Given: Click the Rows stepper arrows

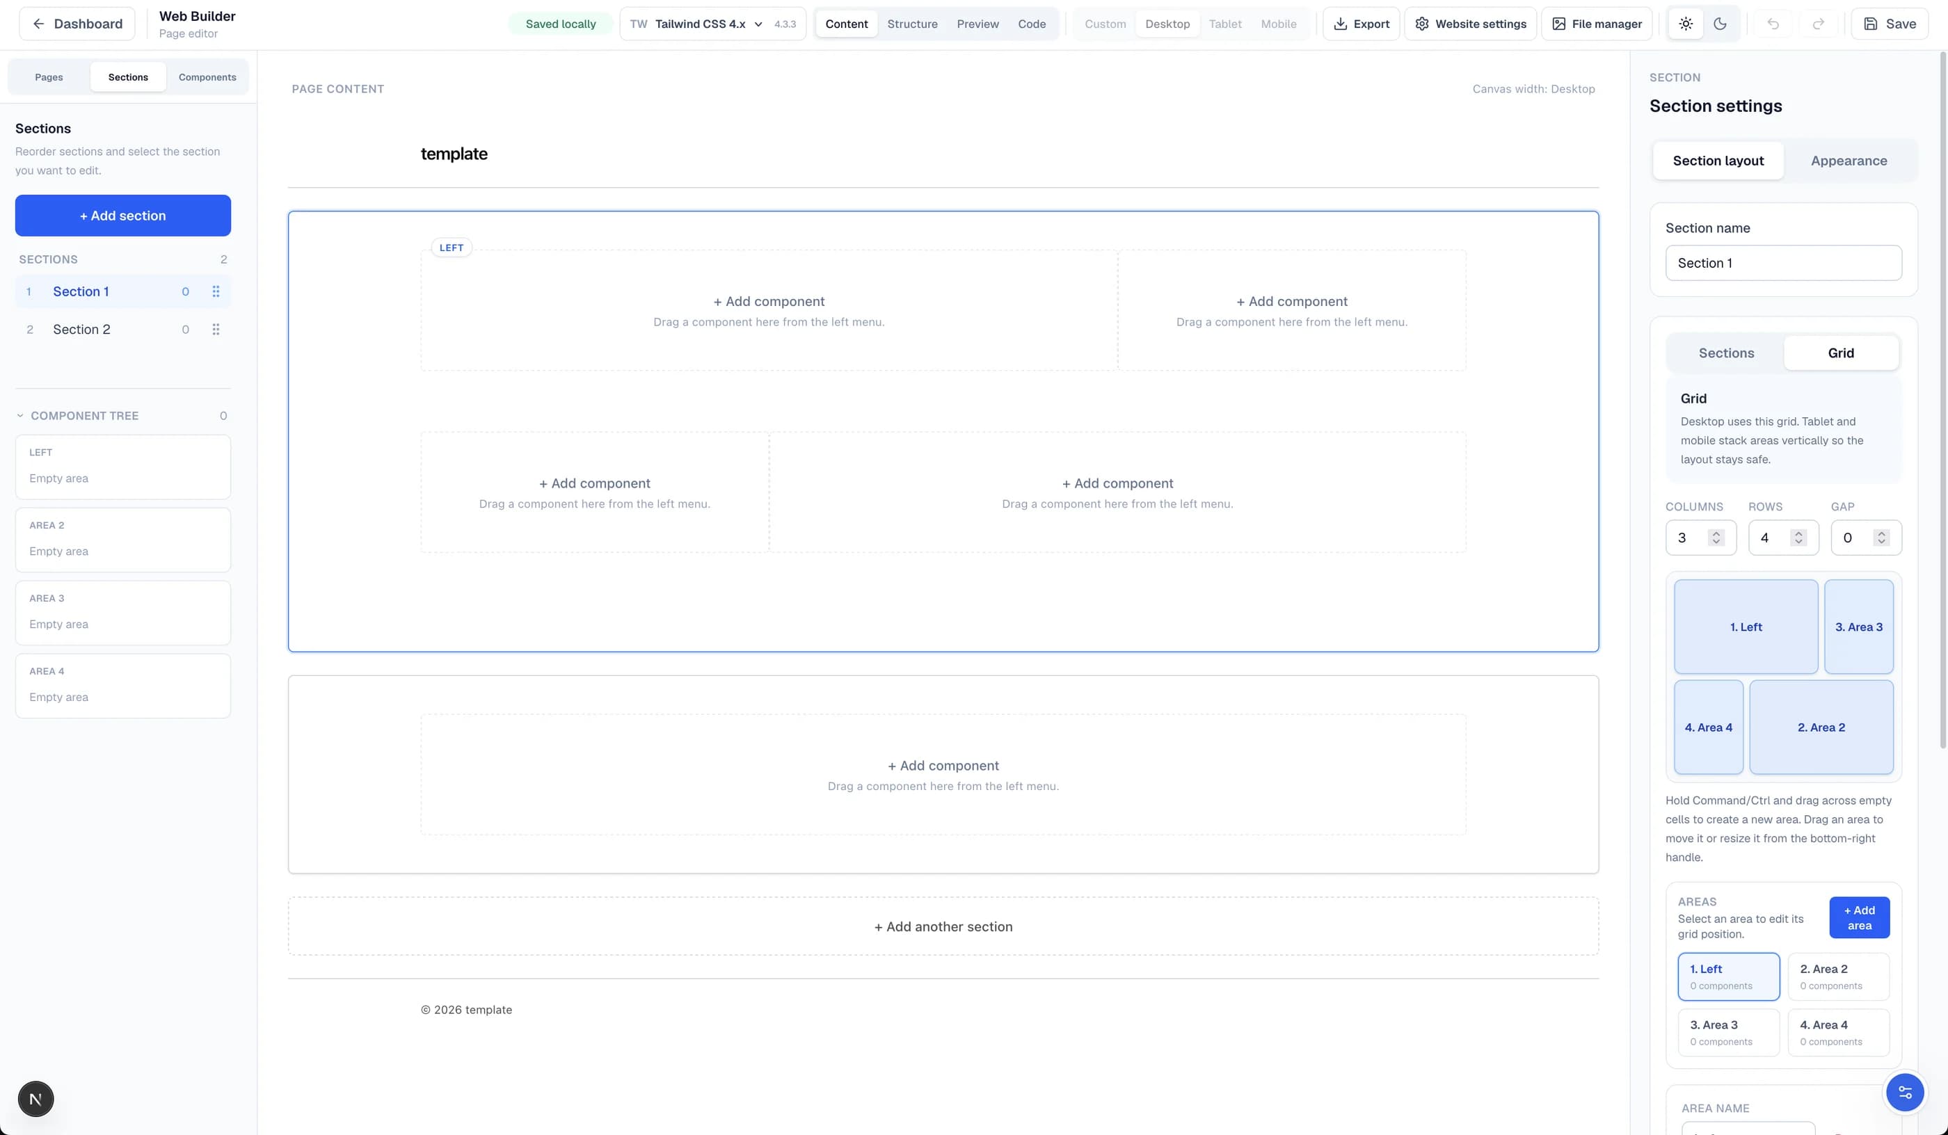Looking at the screenshot, I should (1799, 538).
